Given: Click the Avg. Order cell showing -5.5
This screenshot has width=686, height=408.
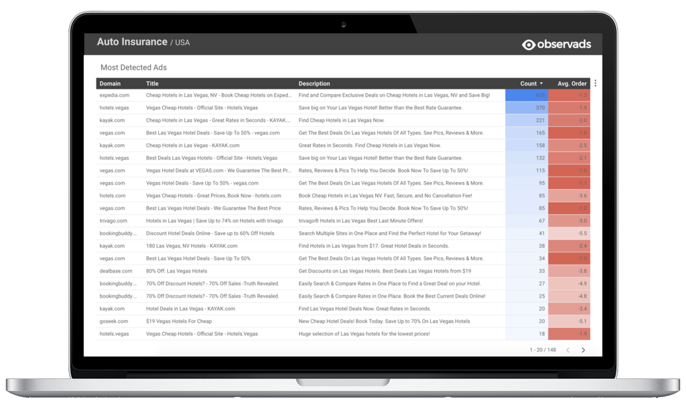Looking at the screenshot, I should (569, 233).
